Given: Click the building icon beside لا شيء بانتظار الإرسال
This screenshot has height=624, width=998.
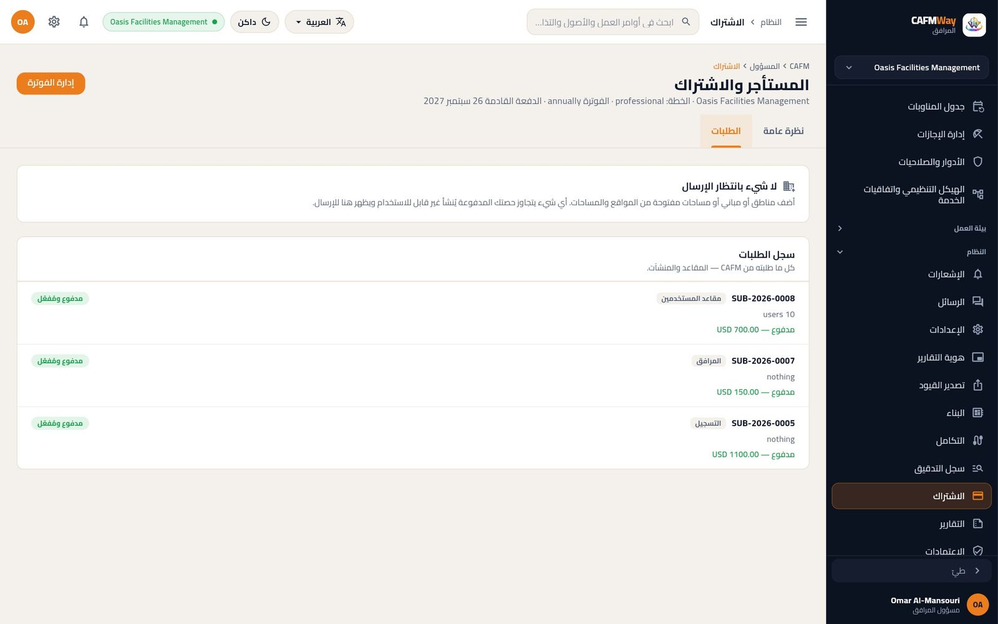Looking at the screenshot, I should pyautogui.click(x=789, y=186).
